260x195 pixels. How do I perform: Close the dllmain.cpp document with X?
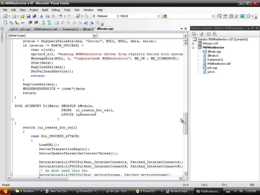[x=186, y=29]
